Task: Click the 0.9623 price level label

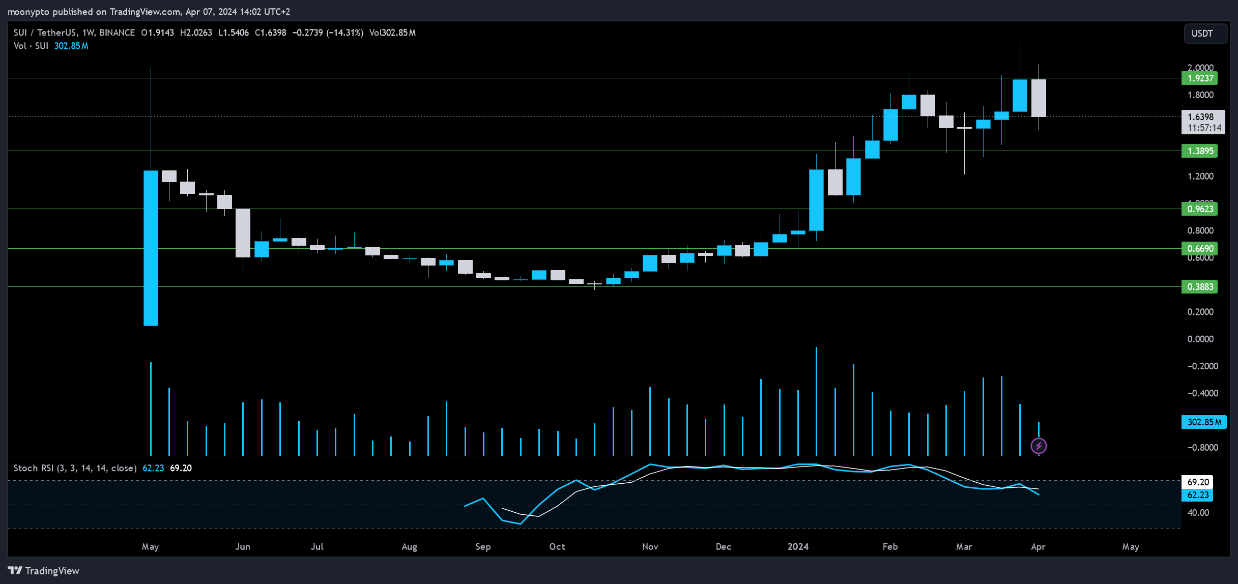Action: coord(1199,209)
